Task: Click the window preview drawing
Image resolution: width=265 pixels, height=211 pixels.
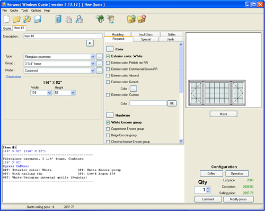Action: point(217,93)
